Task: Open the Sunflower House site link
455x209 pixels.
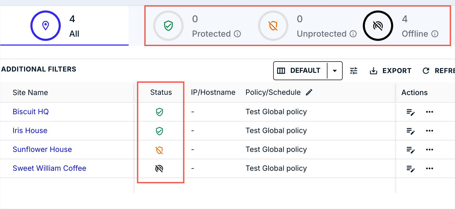Action: tap(42, 150)
